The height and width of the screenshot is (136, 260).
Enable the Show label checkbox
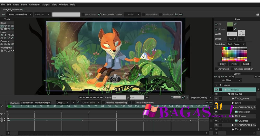(144, 14)
